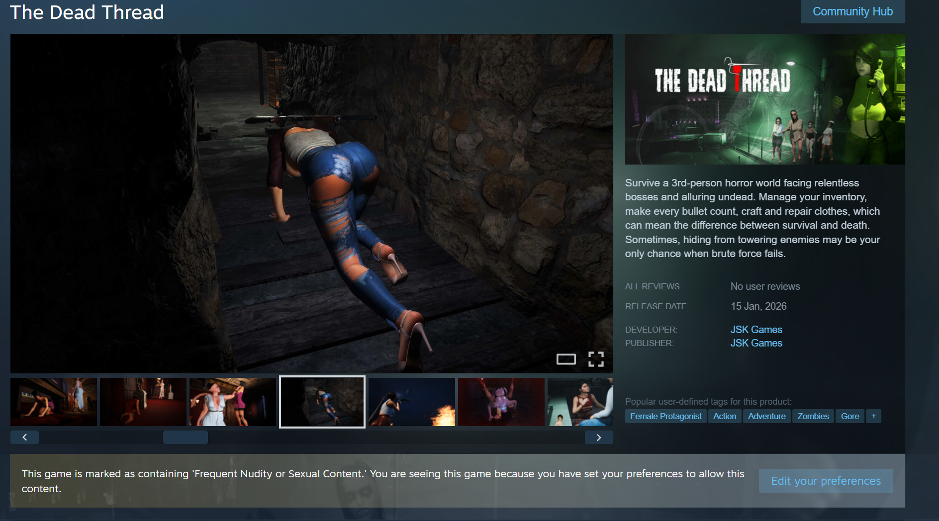Select the Adventure tag
Viewport: 939px width, 521px height.
coord(767,416)
